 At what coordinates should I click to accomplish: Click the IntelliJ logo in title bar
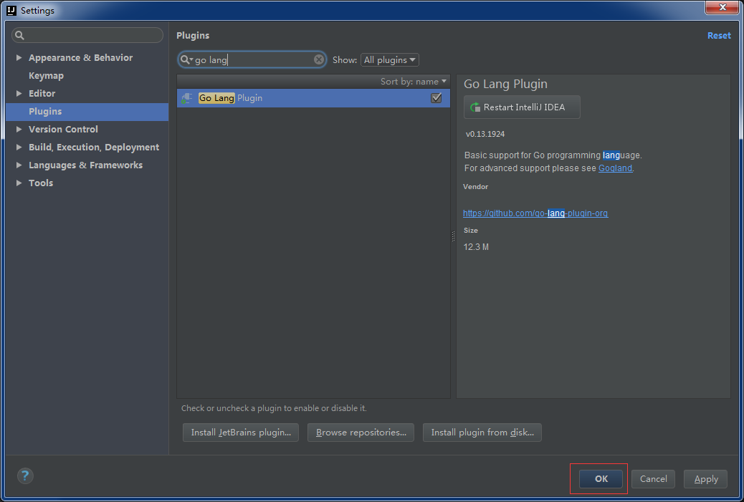coord(11,10)
